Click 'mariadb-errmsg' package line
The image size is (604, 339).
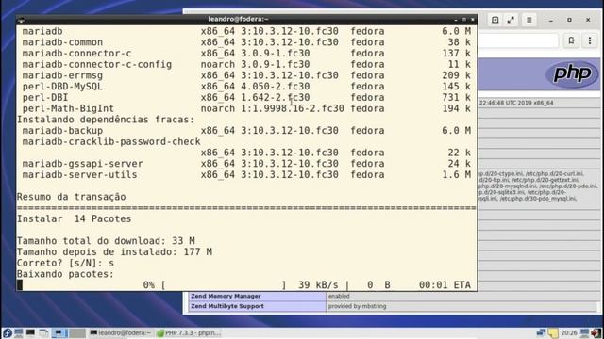[x=246, y=75]
